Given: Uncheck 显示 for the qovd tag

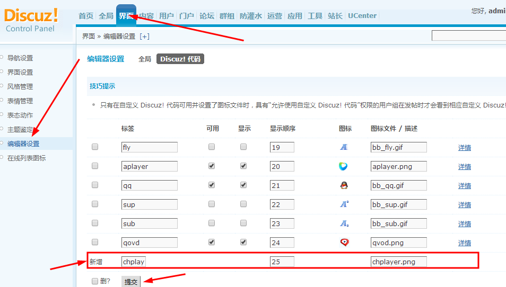Looking at the screenshot, I should pyautogui.click(x=243, y=242).
